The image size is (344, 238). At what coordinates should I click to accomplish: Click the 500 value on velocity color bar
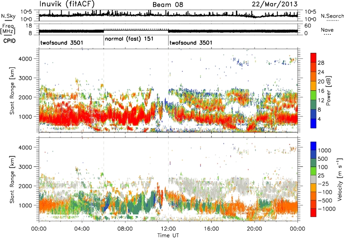(x=323, y=159)
